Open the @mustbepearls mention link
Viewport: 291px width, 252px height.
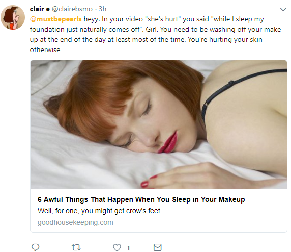pyautogui.click(x=55, y=19)
